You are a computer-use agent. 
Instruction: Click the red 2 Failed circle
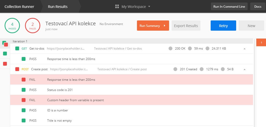coord(33,26)
